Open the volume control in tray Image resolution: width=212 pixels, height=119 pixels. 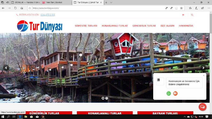point(196,117)
